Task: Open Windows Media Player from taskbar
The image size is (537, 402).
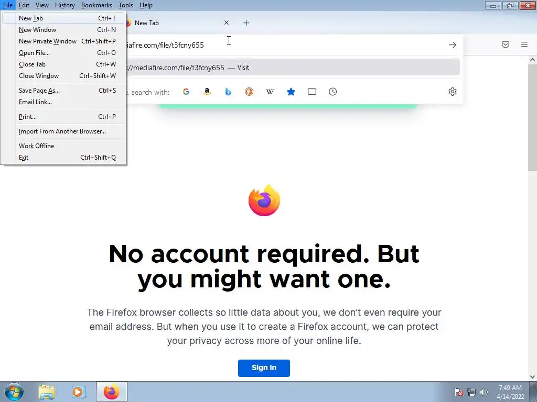Action: pos(78,392)
